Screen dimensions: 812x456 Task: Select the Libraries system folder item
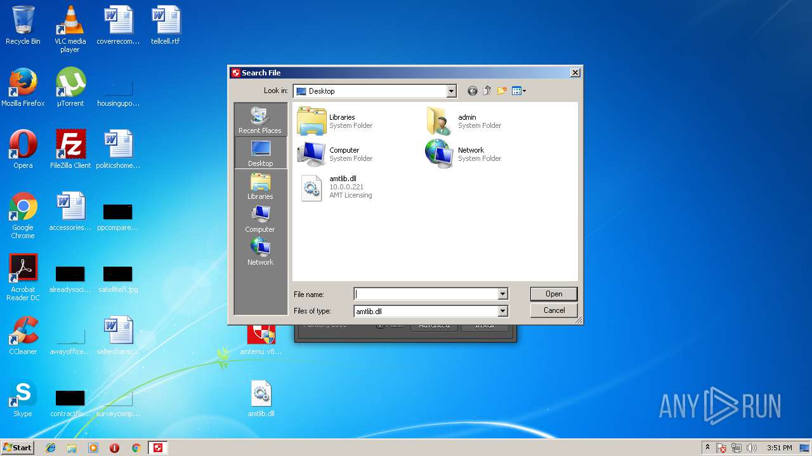click(x=336, y=121)
